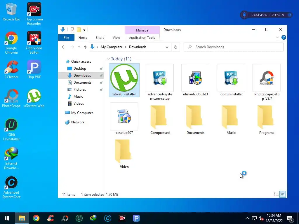Click the muted volume tray icon

click(261, 218)
